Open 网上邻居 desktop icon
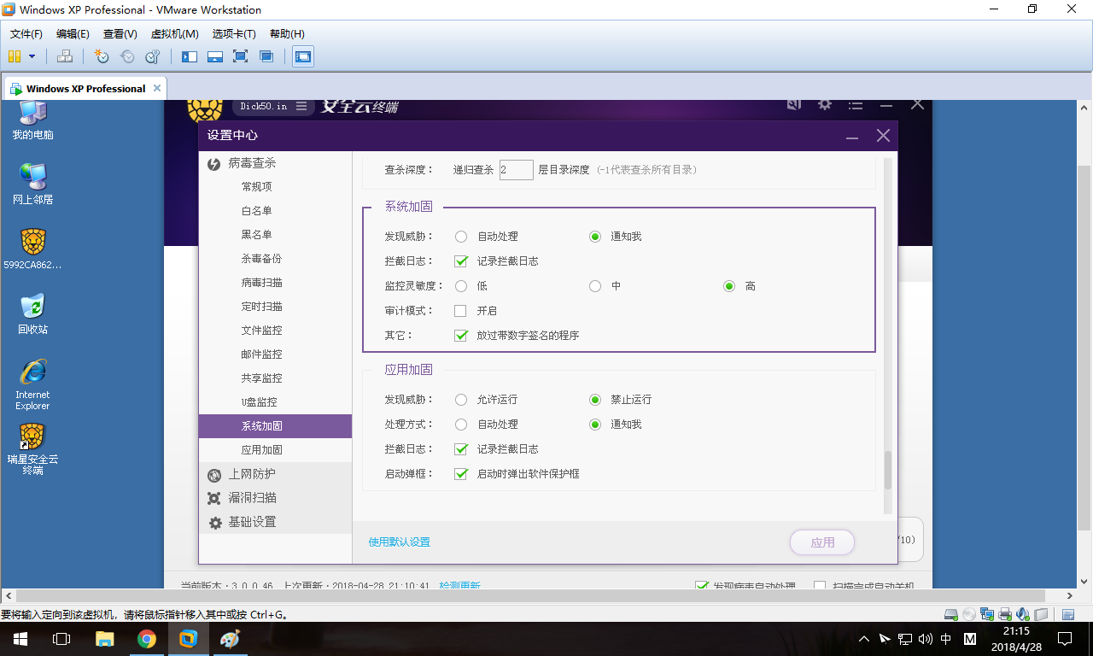This screenshot has height=656, width=1093. (32, 184)
